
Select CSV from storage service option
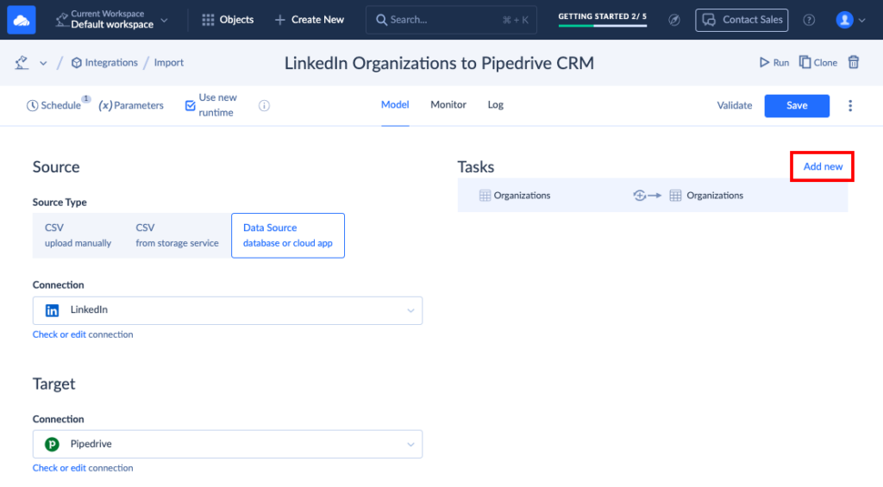pyautogui.click(x=177, y=235)
